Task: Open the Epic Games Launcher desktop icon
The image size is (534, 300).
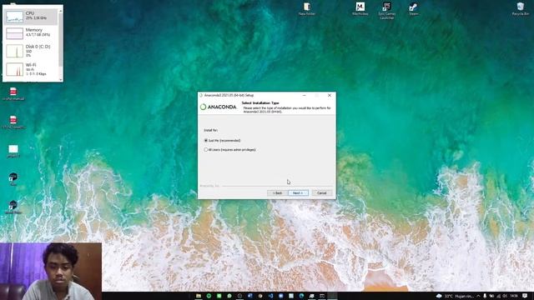Action: 386,11
